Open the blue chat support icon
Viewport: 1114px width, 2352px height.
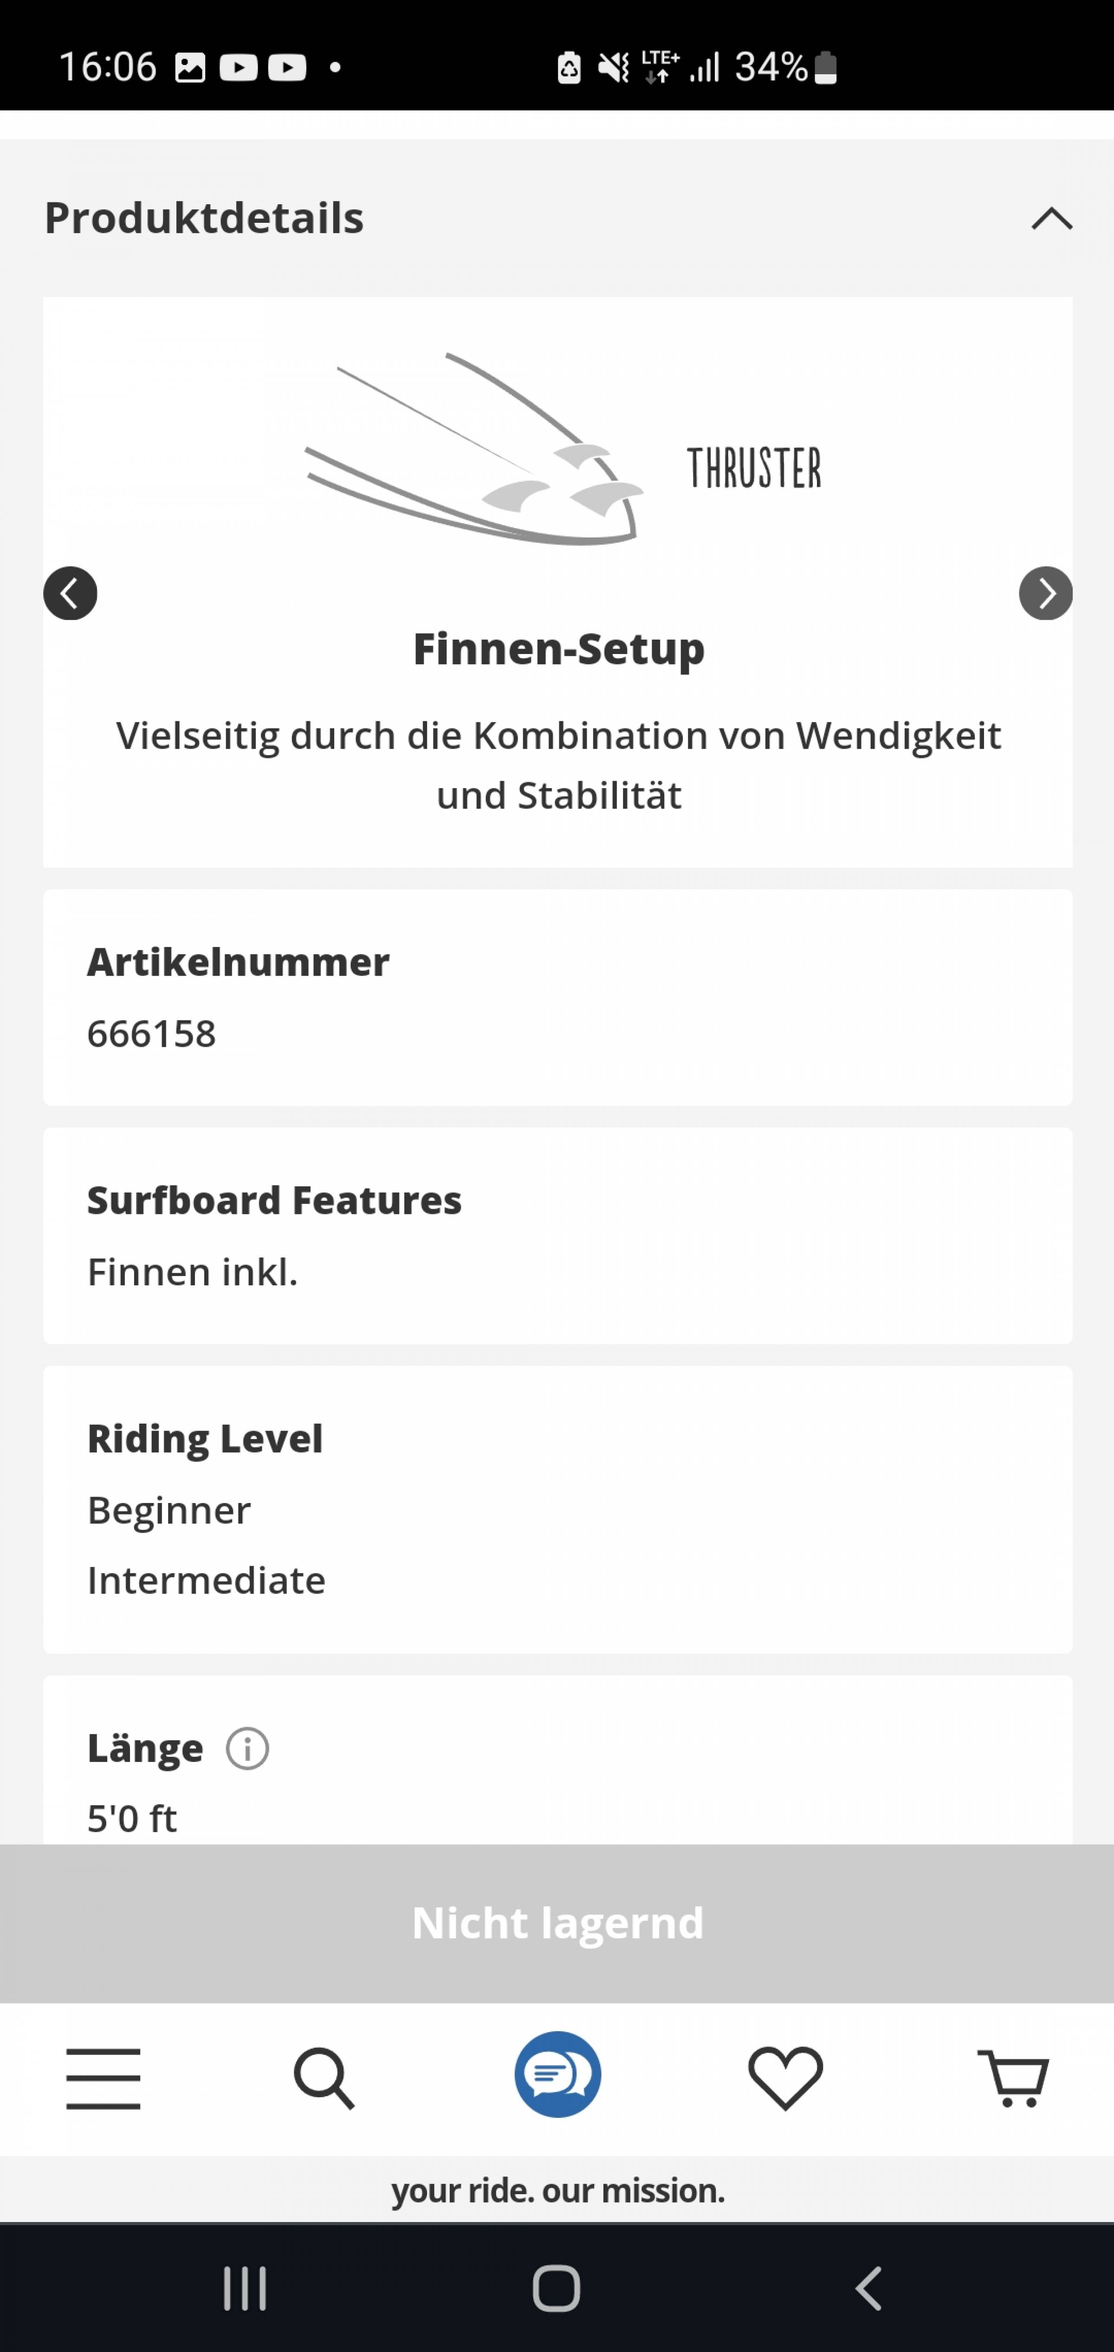[558, 2074]
